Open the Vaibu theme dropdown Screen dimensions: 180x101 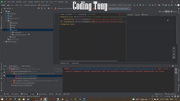click(145, 15)
